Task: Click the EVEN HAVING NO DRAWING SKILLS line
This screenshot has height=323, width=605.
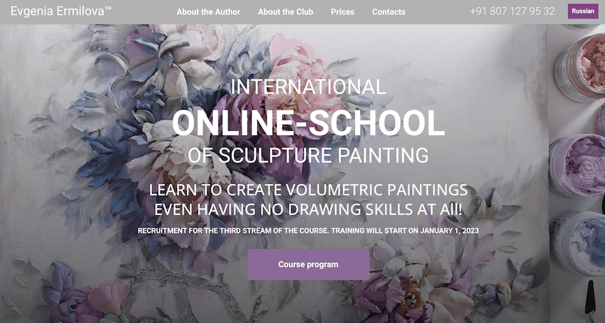Action: point(309,210)
